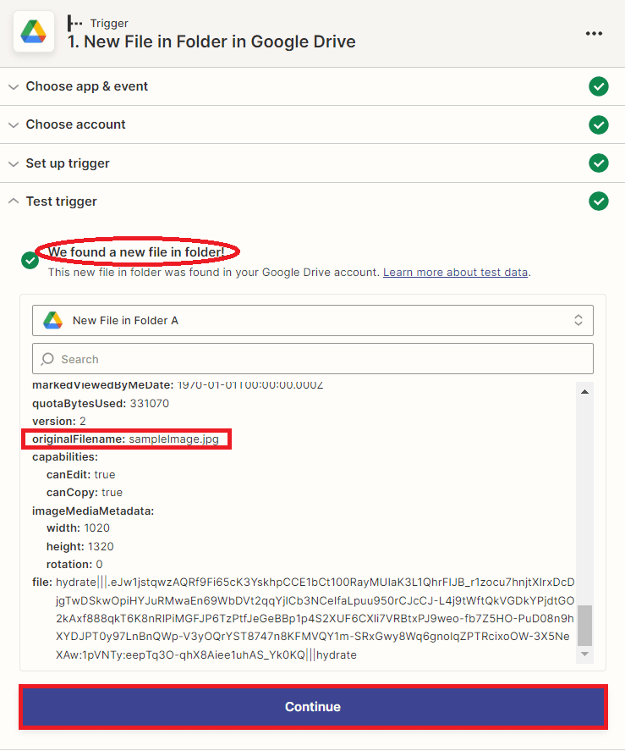Screen dimensions: 625x751
Task: Click the green checkmark beside Choose app & event
Action: 599,86
